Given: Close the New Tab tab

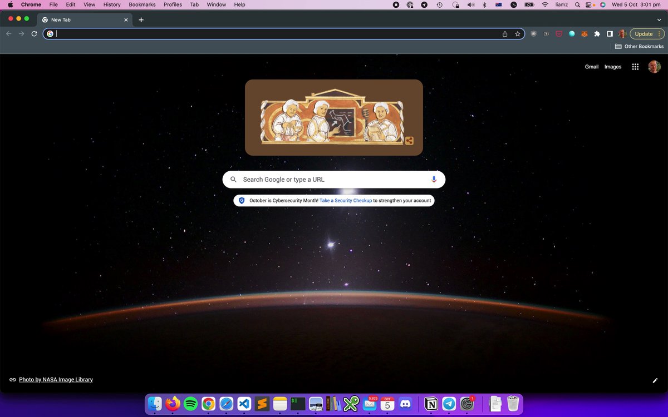Looking at the screenshot, I should 126,19.
